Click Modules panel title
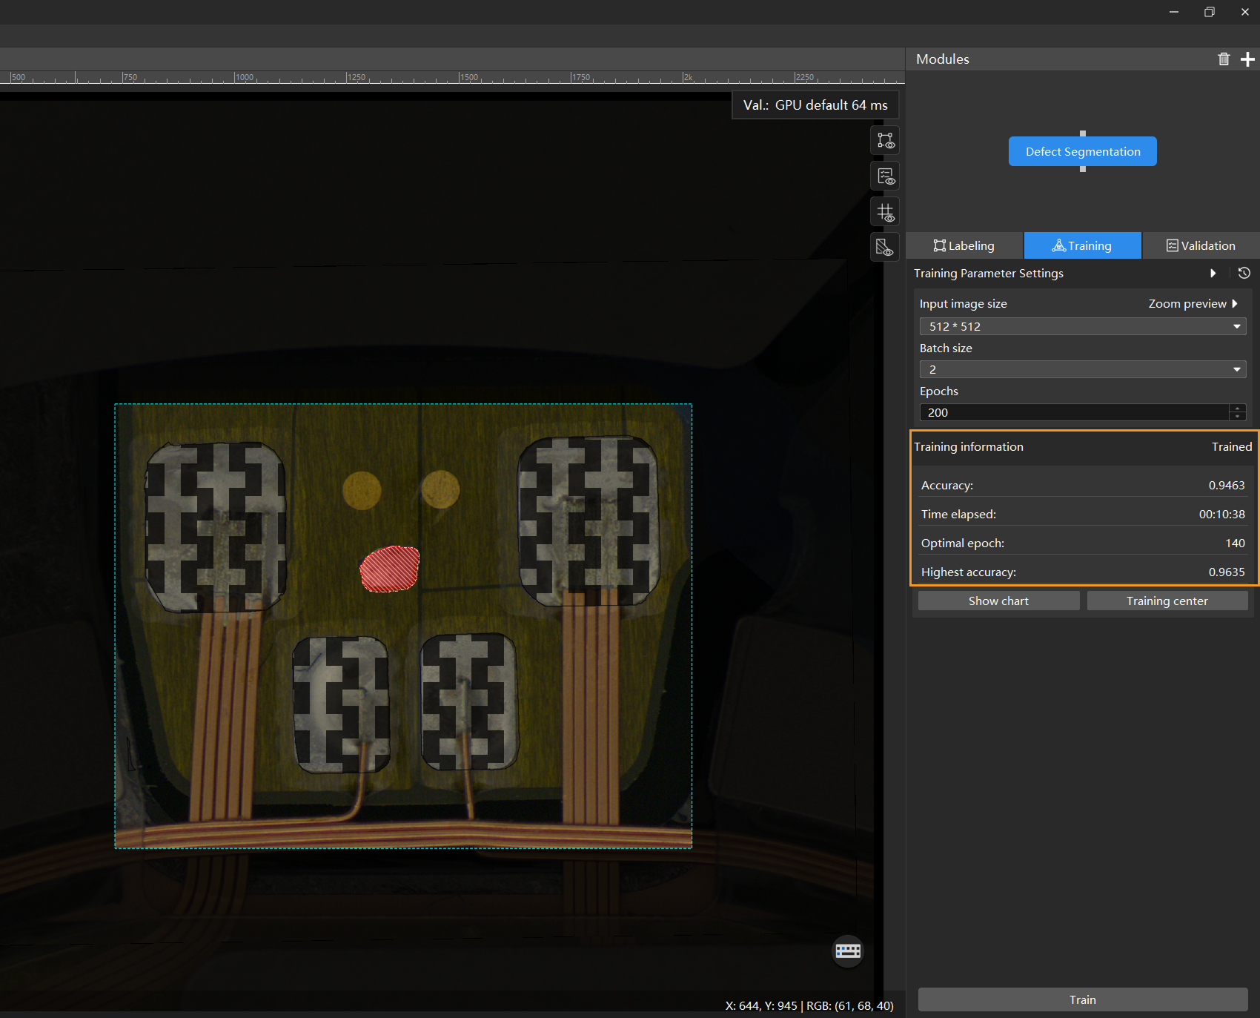Screen dimensions: 1260x1018 [x=942, y=59]
